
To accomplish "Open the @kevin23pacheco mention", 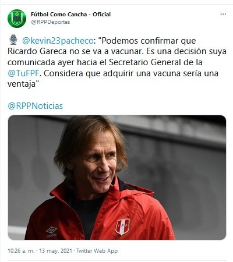I will tap(58, 41).
